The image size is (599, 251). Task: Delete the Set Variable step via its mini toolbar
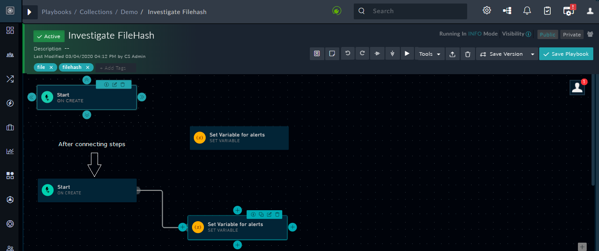[278, 215]
